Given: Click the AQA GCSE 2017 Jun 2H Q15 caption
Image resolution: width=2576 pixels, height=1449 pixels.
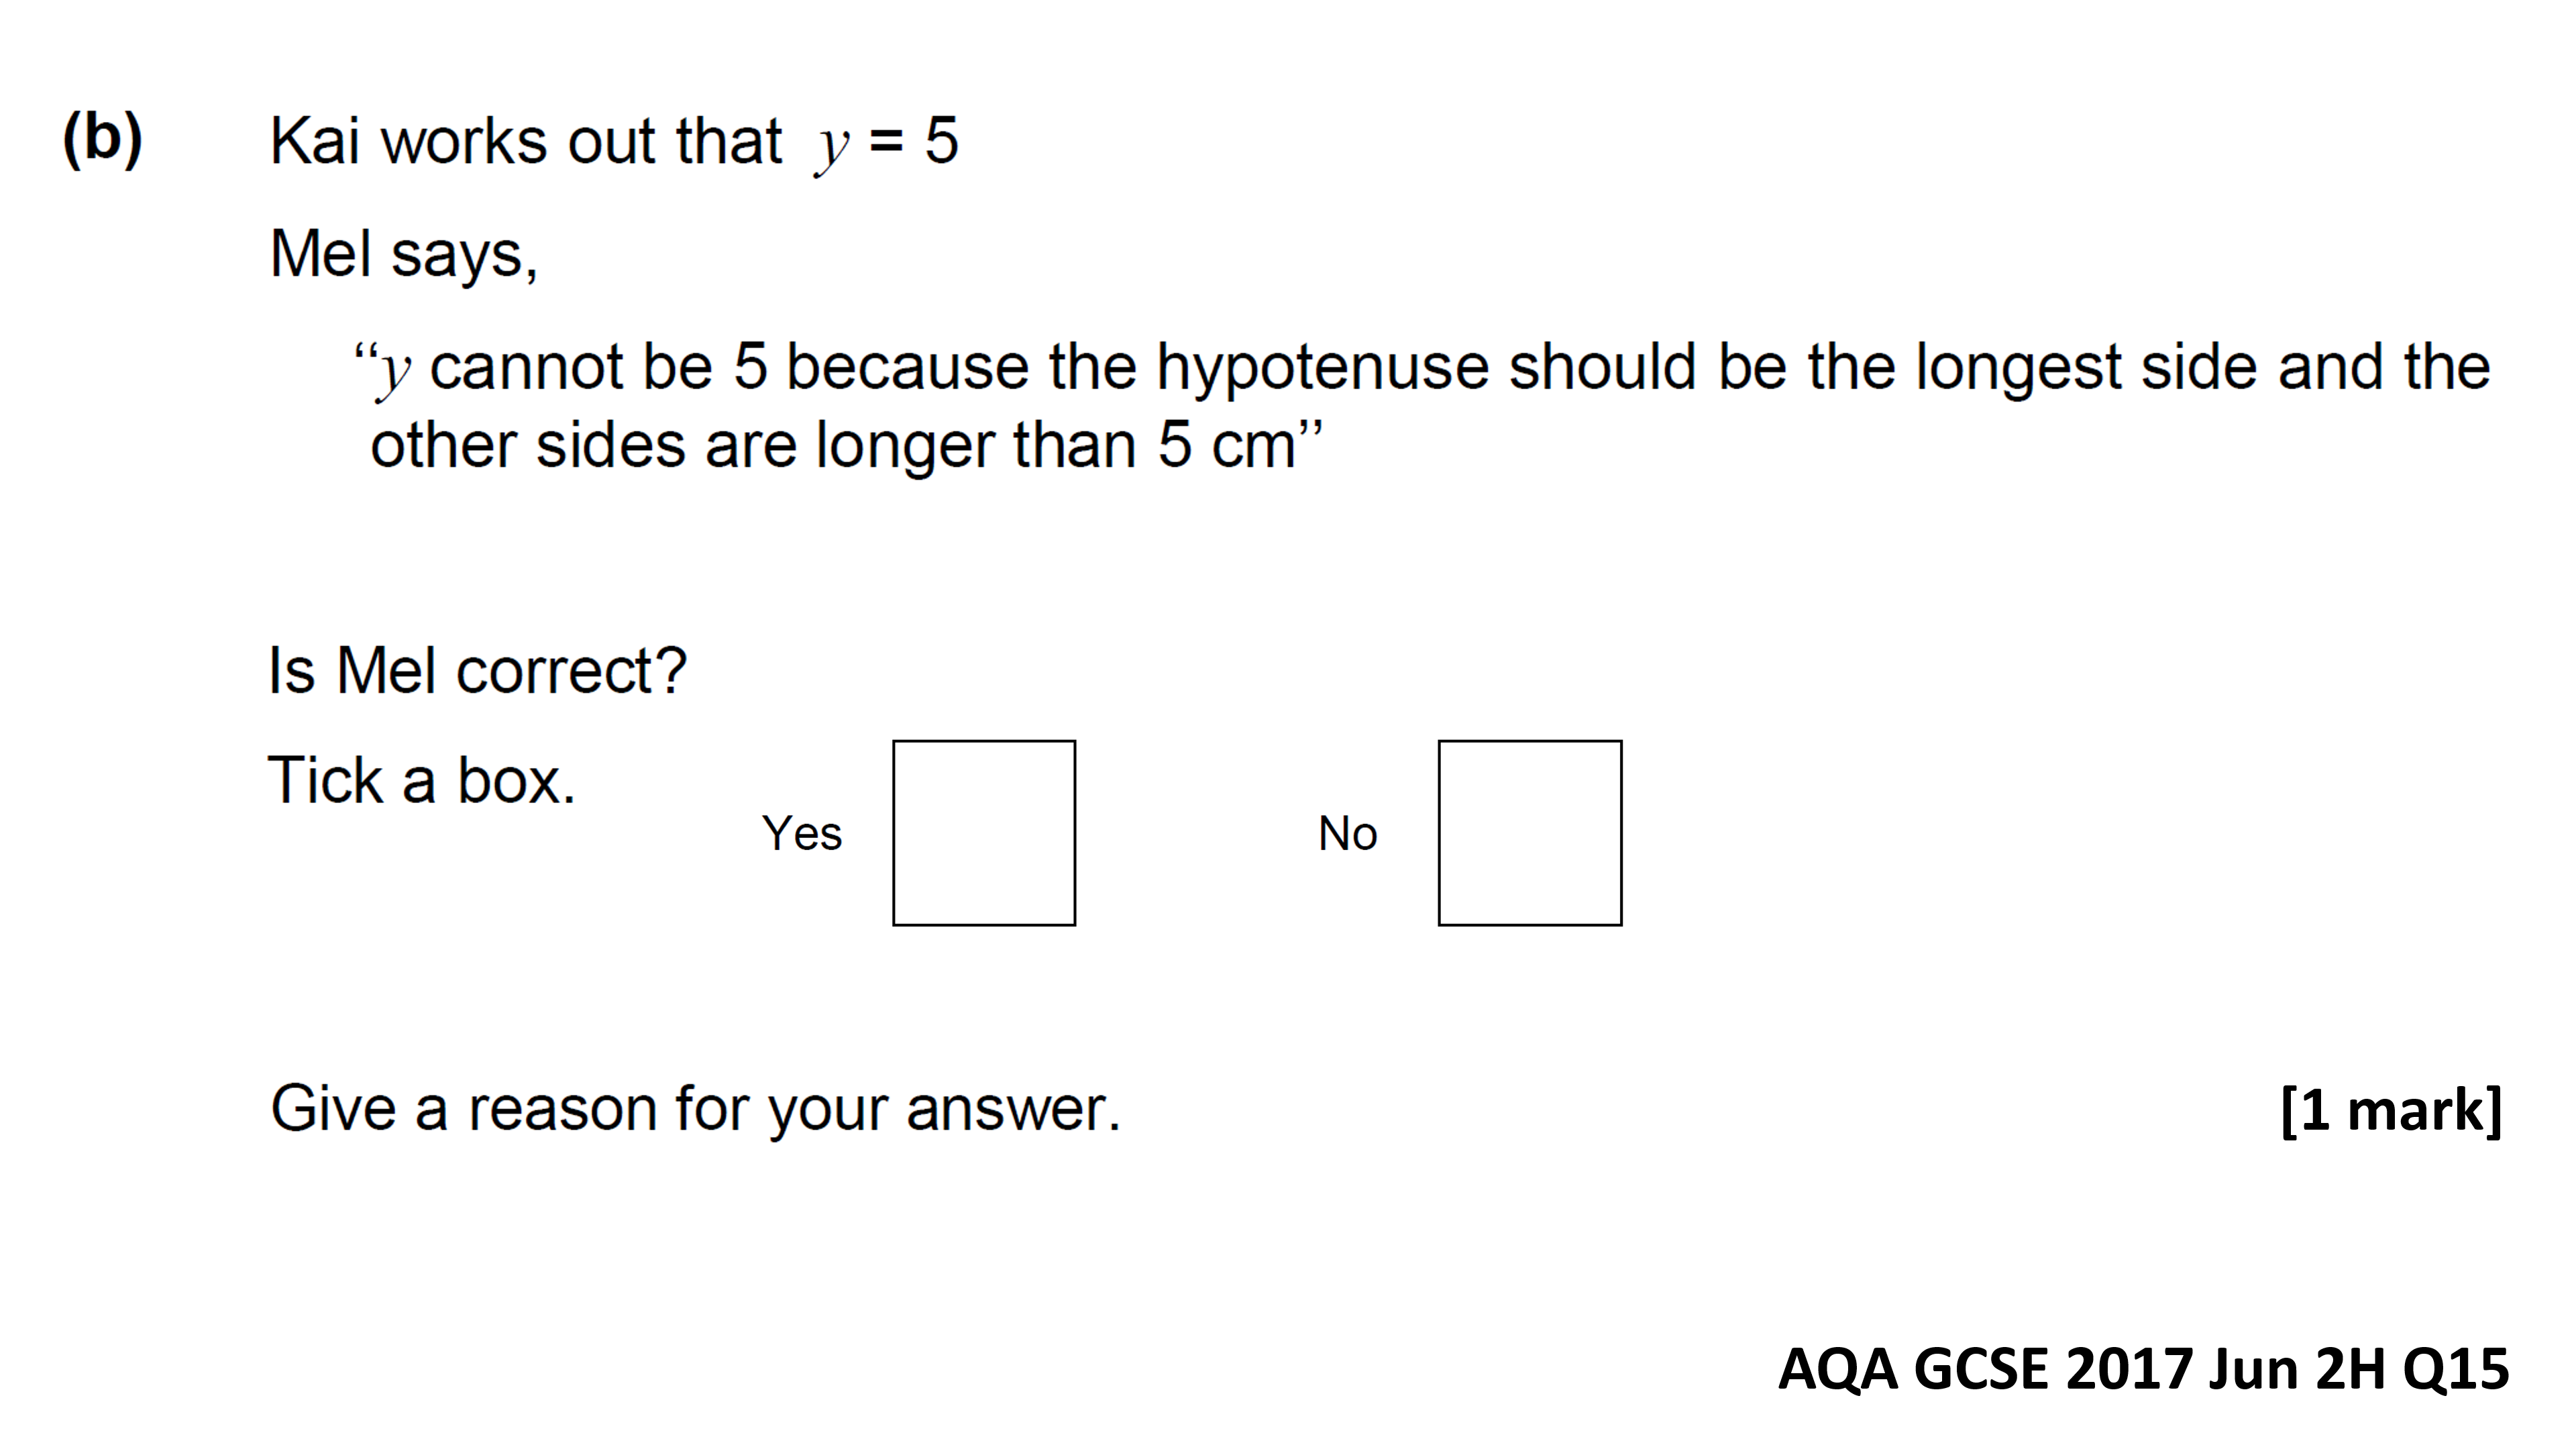Looking at the screenshot, I should pos(2143,1368).
